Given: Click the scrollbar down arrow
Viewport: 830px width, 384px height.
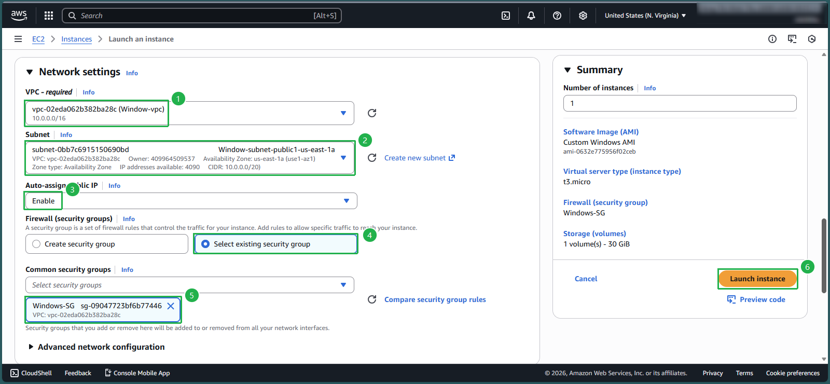Looking at the screenshot, I should pyautogui.click(x=824, y=359).
